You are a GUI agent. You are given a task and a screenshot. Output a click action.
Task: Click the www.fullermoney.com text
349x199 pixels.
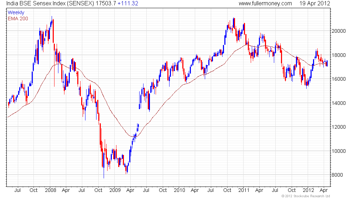265,4
